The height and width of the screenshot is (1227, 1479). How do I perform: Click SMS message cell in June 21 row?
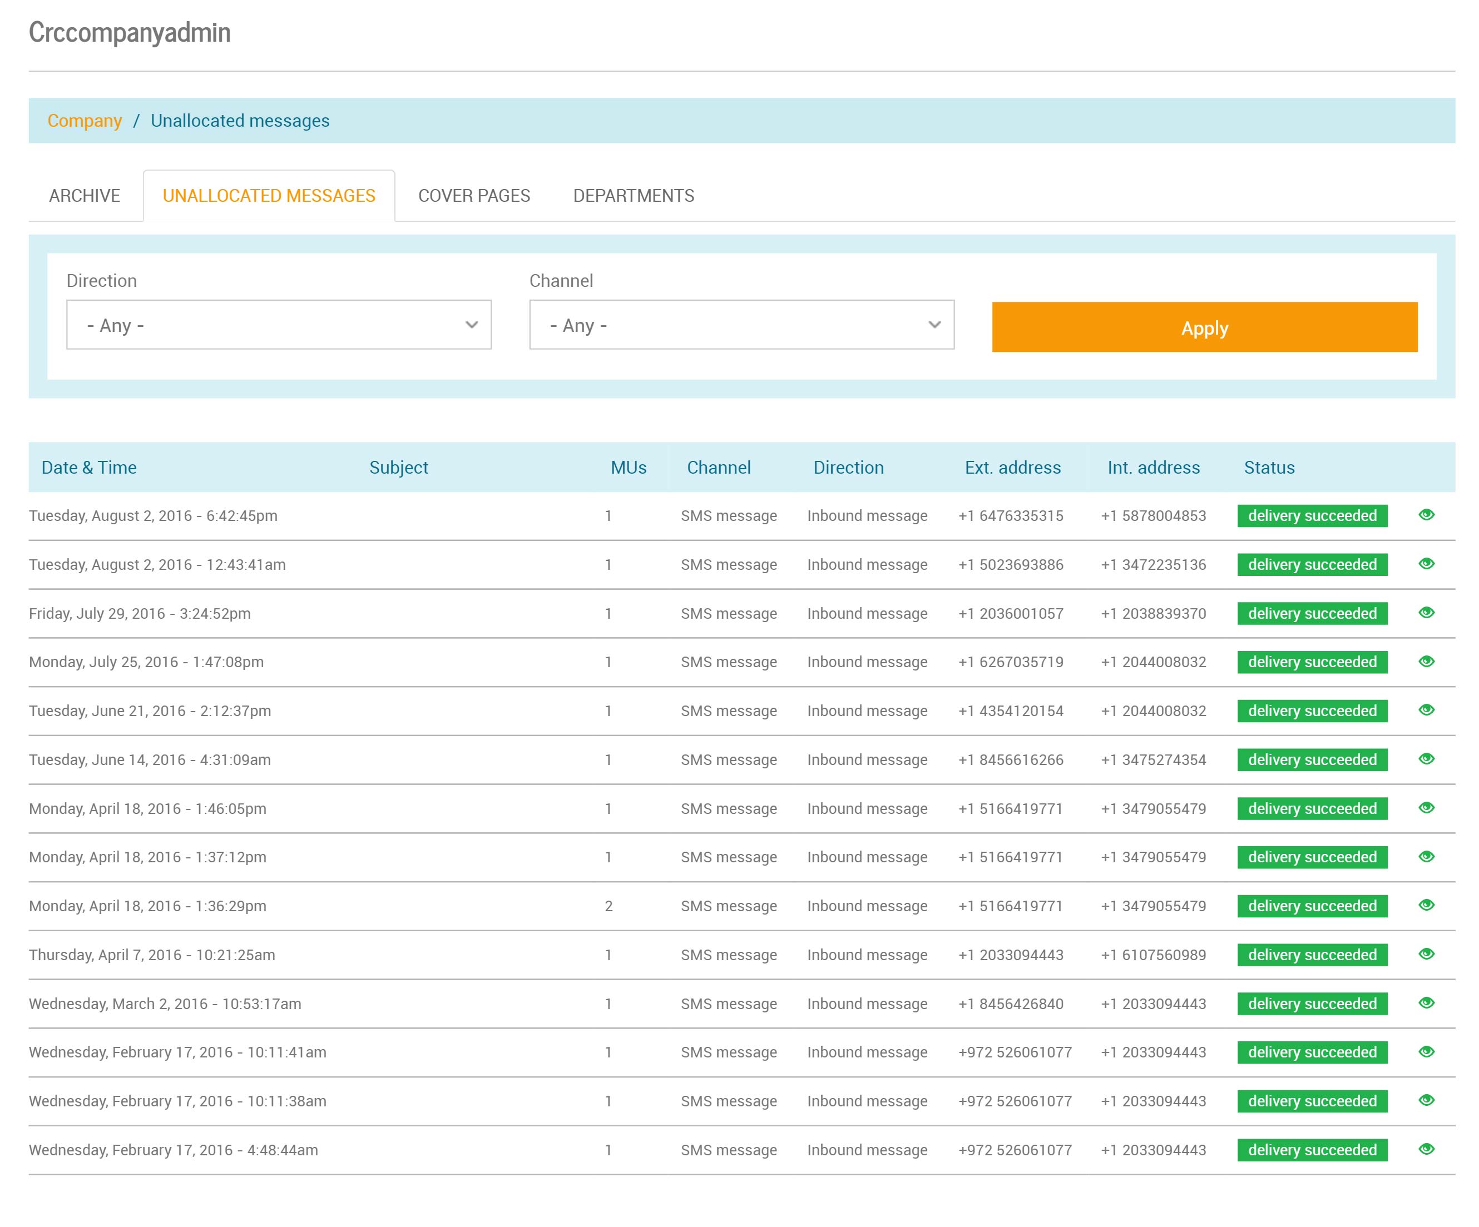coord(729,711)
